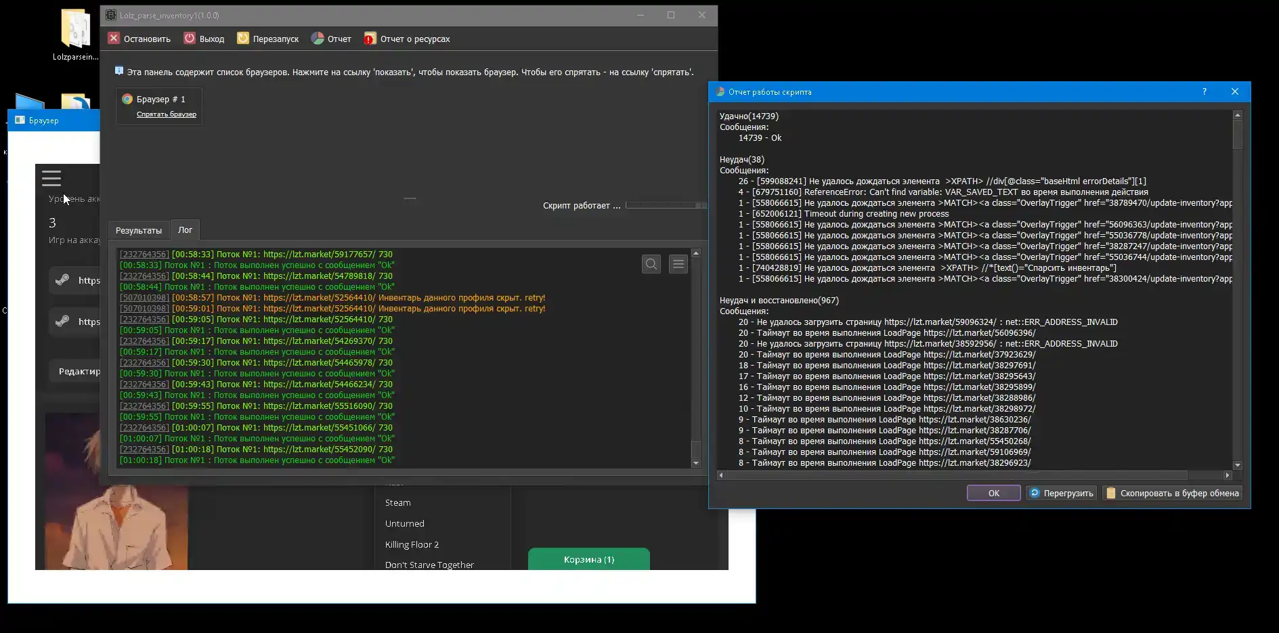Select Killing Floor 2 in games list
This screenshot has height=633, width=1279.
pyautogui.click(x=412, y=545)
